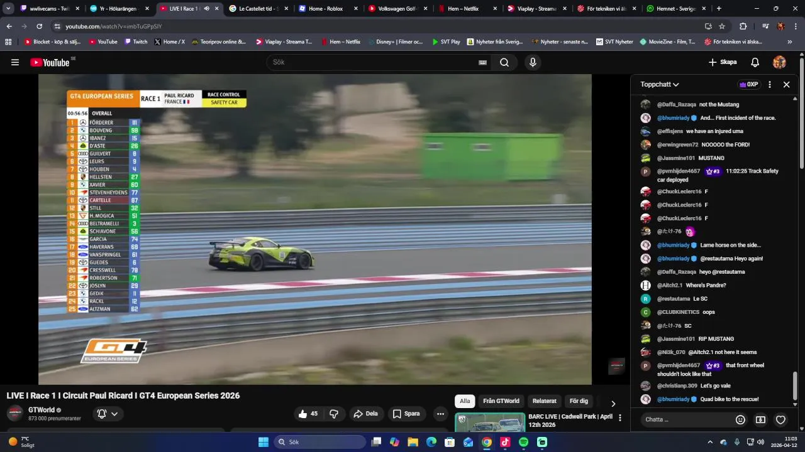Close the live chat panel
This screenshot has height=452, width=805.
pyautogui.click(x=786, y=84)
